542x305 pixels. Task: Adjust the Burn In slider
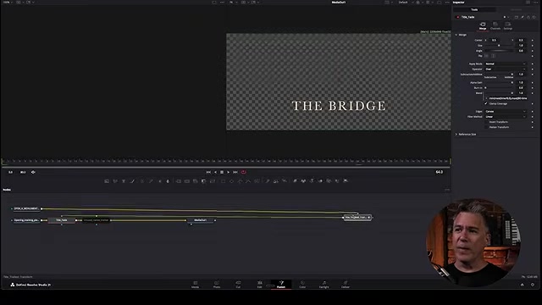click(499, 87)
